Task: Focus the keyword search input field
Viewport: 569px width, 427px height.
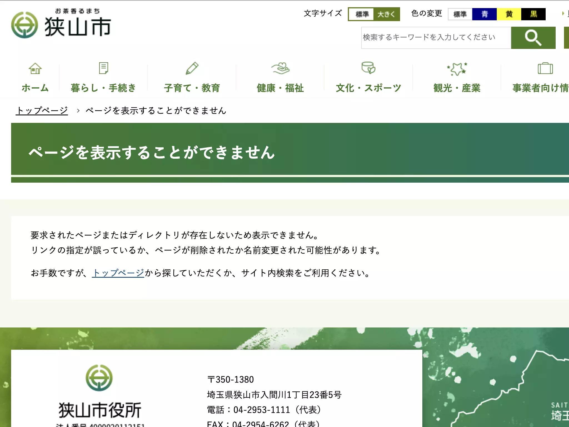Action: [436, 38]
